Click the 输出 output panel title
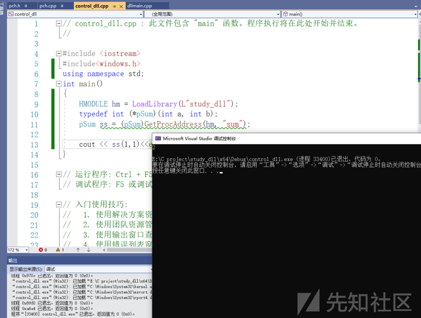 coord(13,260)
